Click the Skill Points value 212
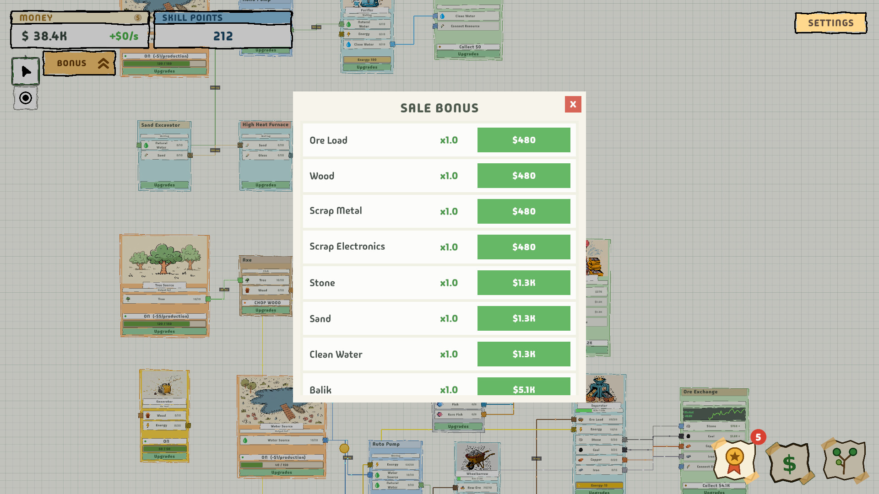 click(x=223, y=36)
